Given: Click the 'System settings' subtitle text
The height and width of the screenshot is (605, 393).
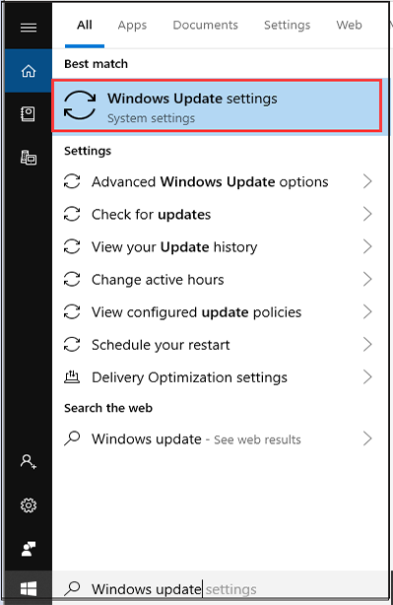Looking at the screenshot, I should [151, 118].
